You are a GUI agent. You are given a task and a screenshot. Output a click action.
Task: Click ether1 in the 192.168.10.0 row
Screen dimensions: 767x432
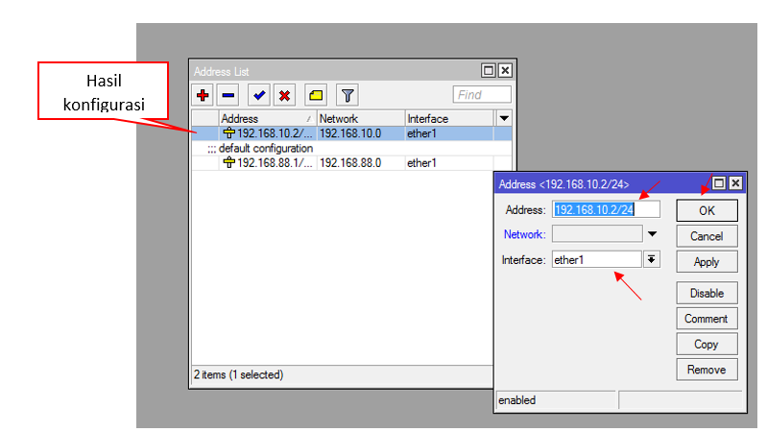(x=421, y=133)
